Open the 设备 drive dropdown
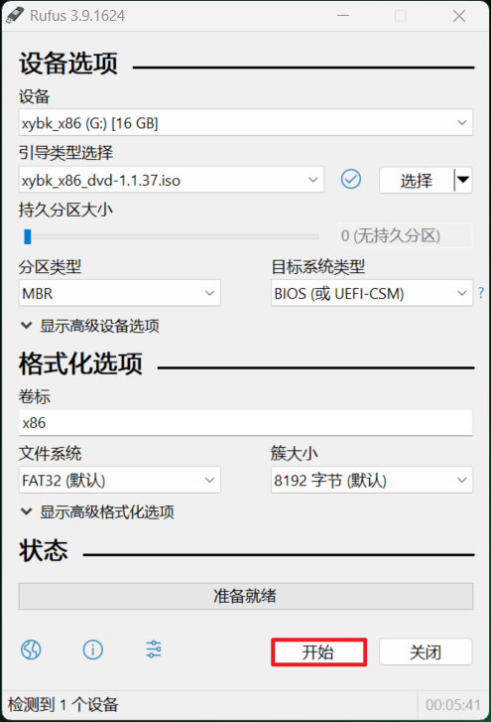The image size is (491, 722). pyautogui.click(x=246, y=122)
